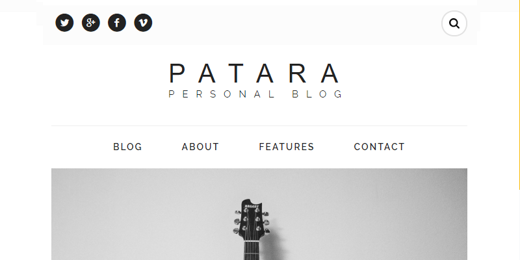Click the word BLOG in the tagline
Image resolution: width=520 pixels, height=260 pixels.
click(x=317, y=94)
